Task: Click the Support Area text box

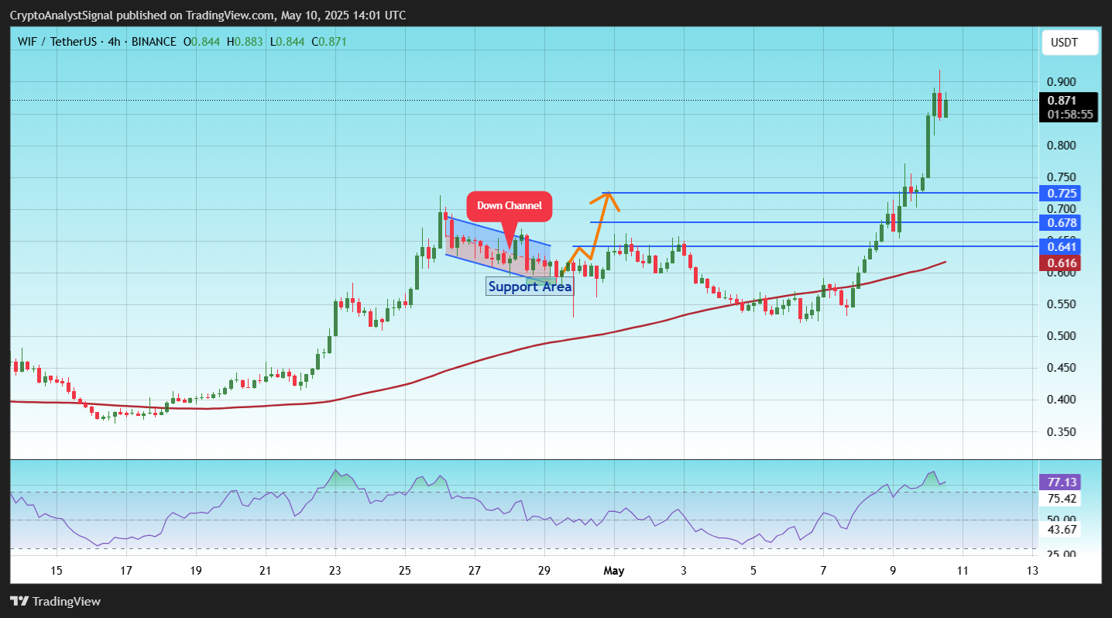Action: coord(530,287)
